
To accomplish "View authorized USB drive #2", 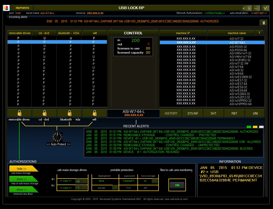I will pos(66,188).
